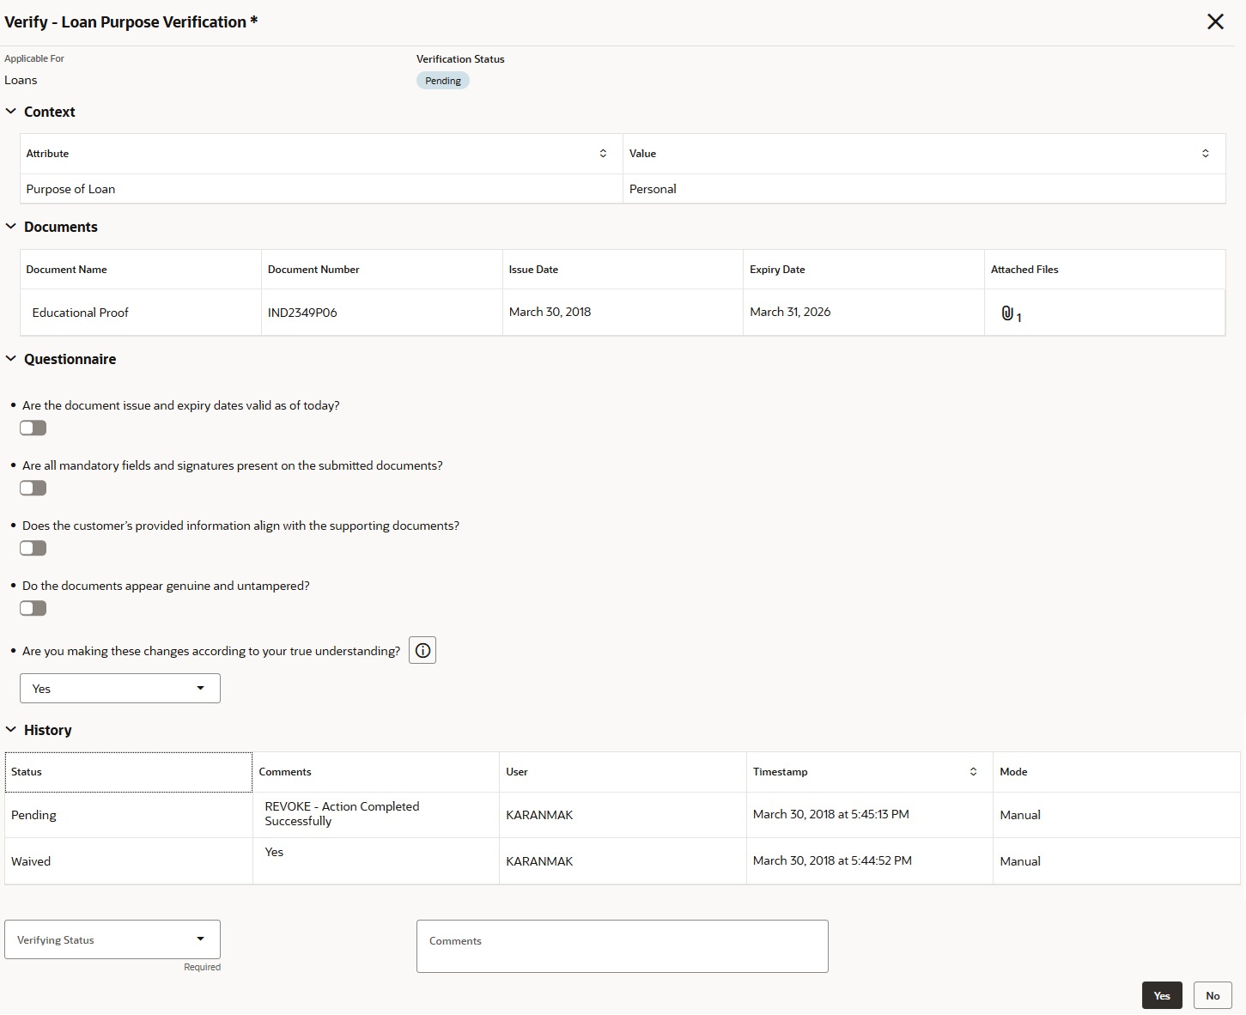The height and width of the screenshot is (1015, 1246).
Task: Click the info icon beside true understanding question
Action: pyautogui.click(x=422, y=651)
